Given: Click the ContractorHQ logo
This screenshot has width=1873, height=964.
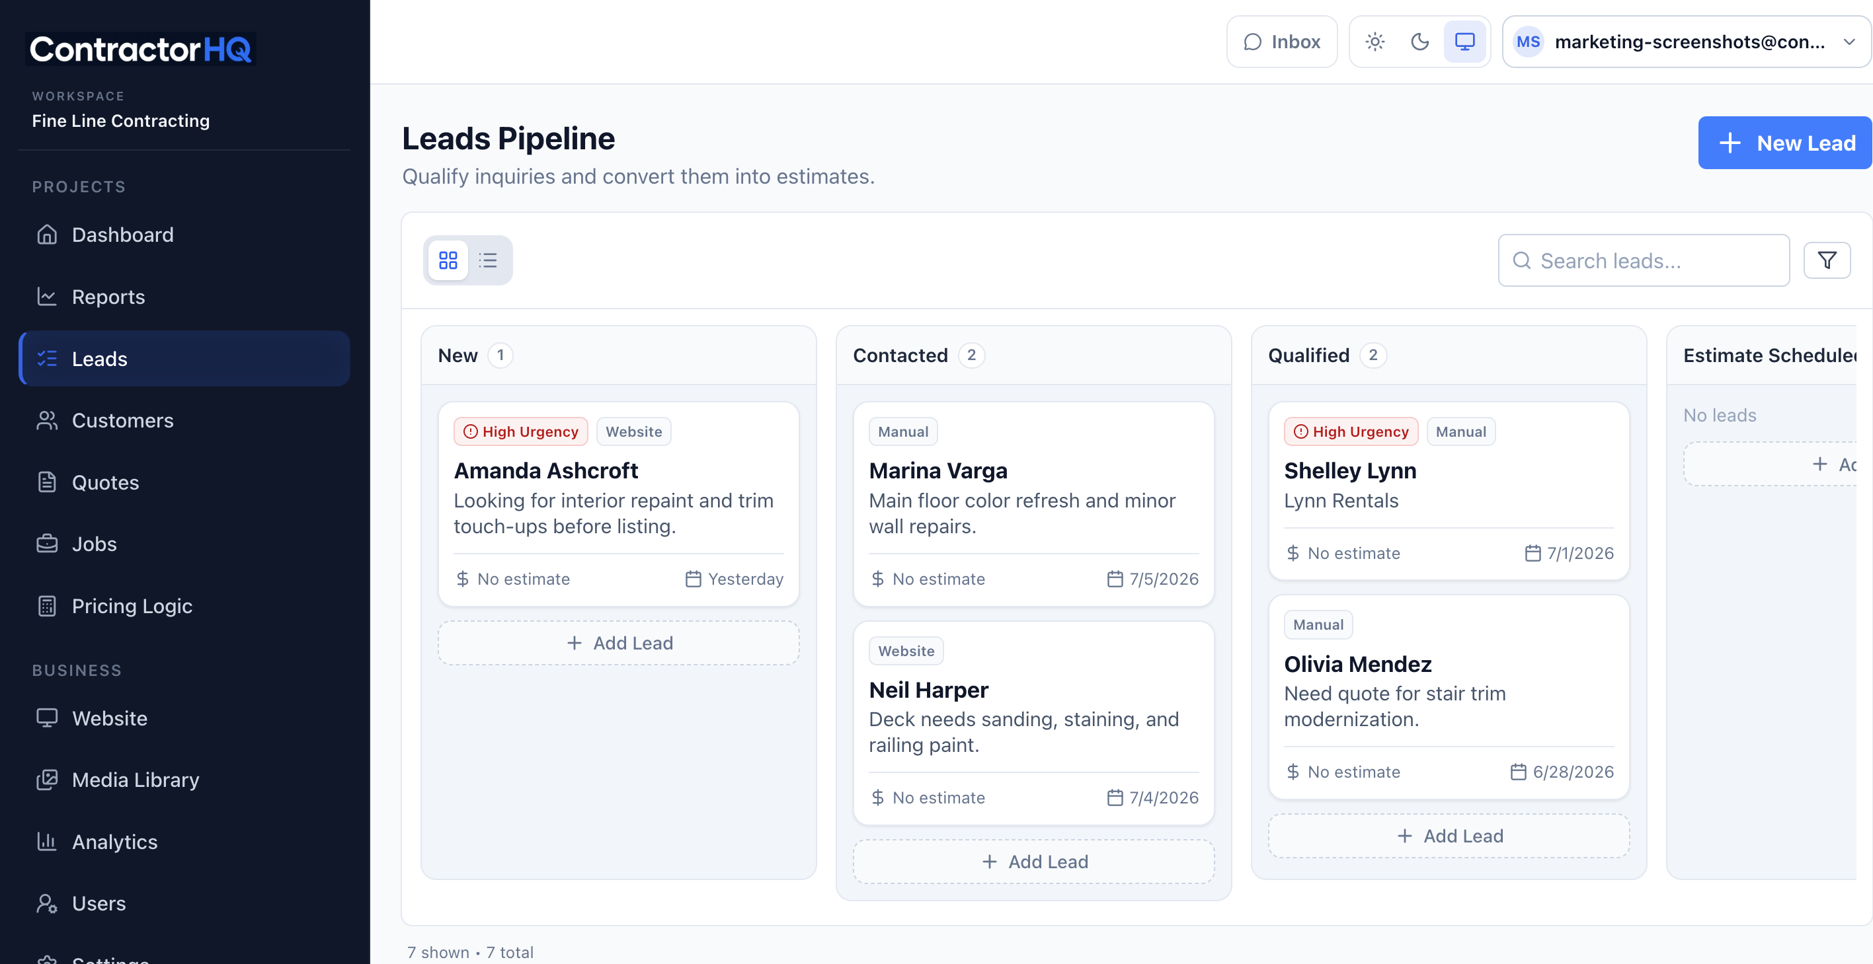Looking at the screenshot, I should pos(140,49).
